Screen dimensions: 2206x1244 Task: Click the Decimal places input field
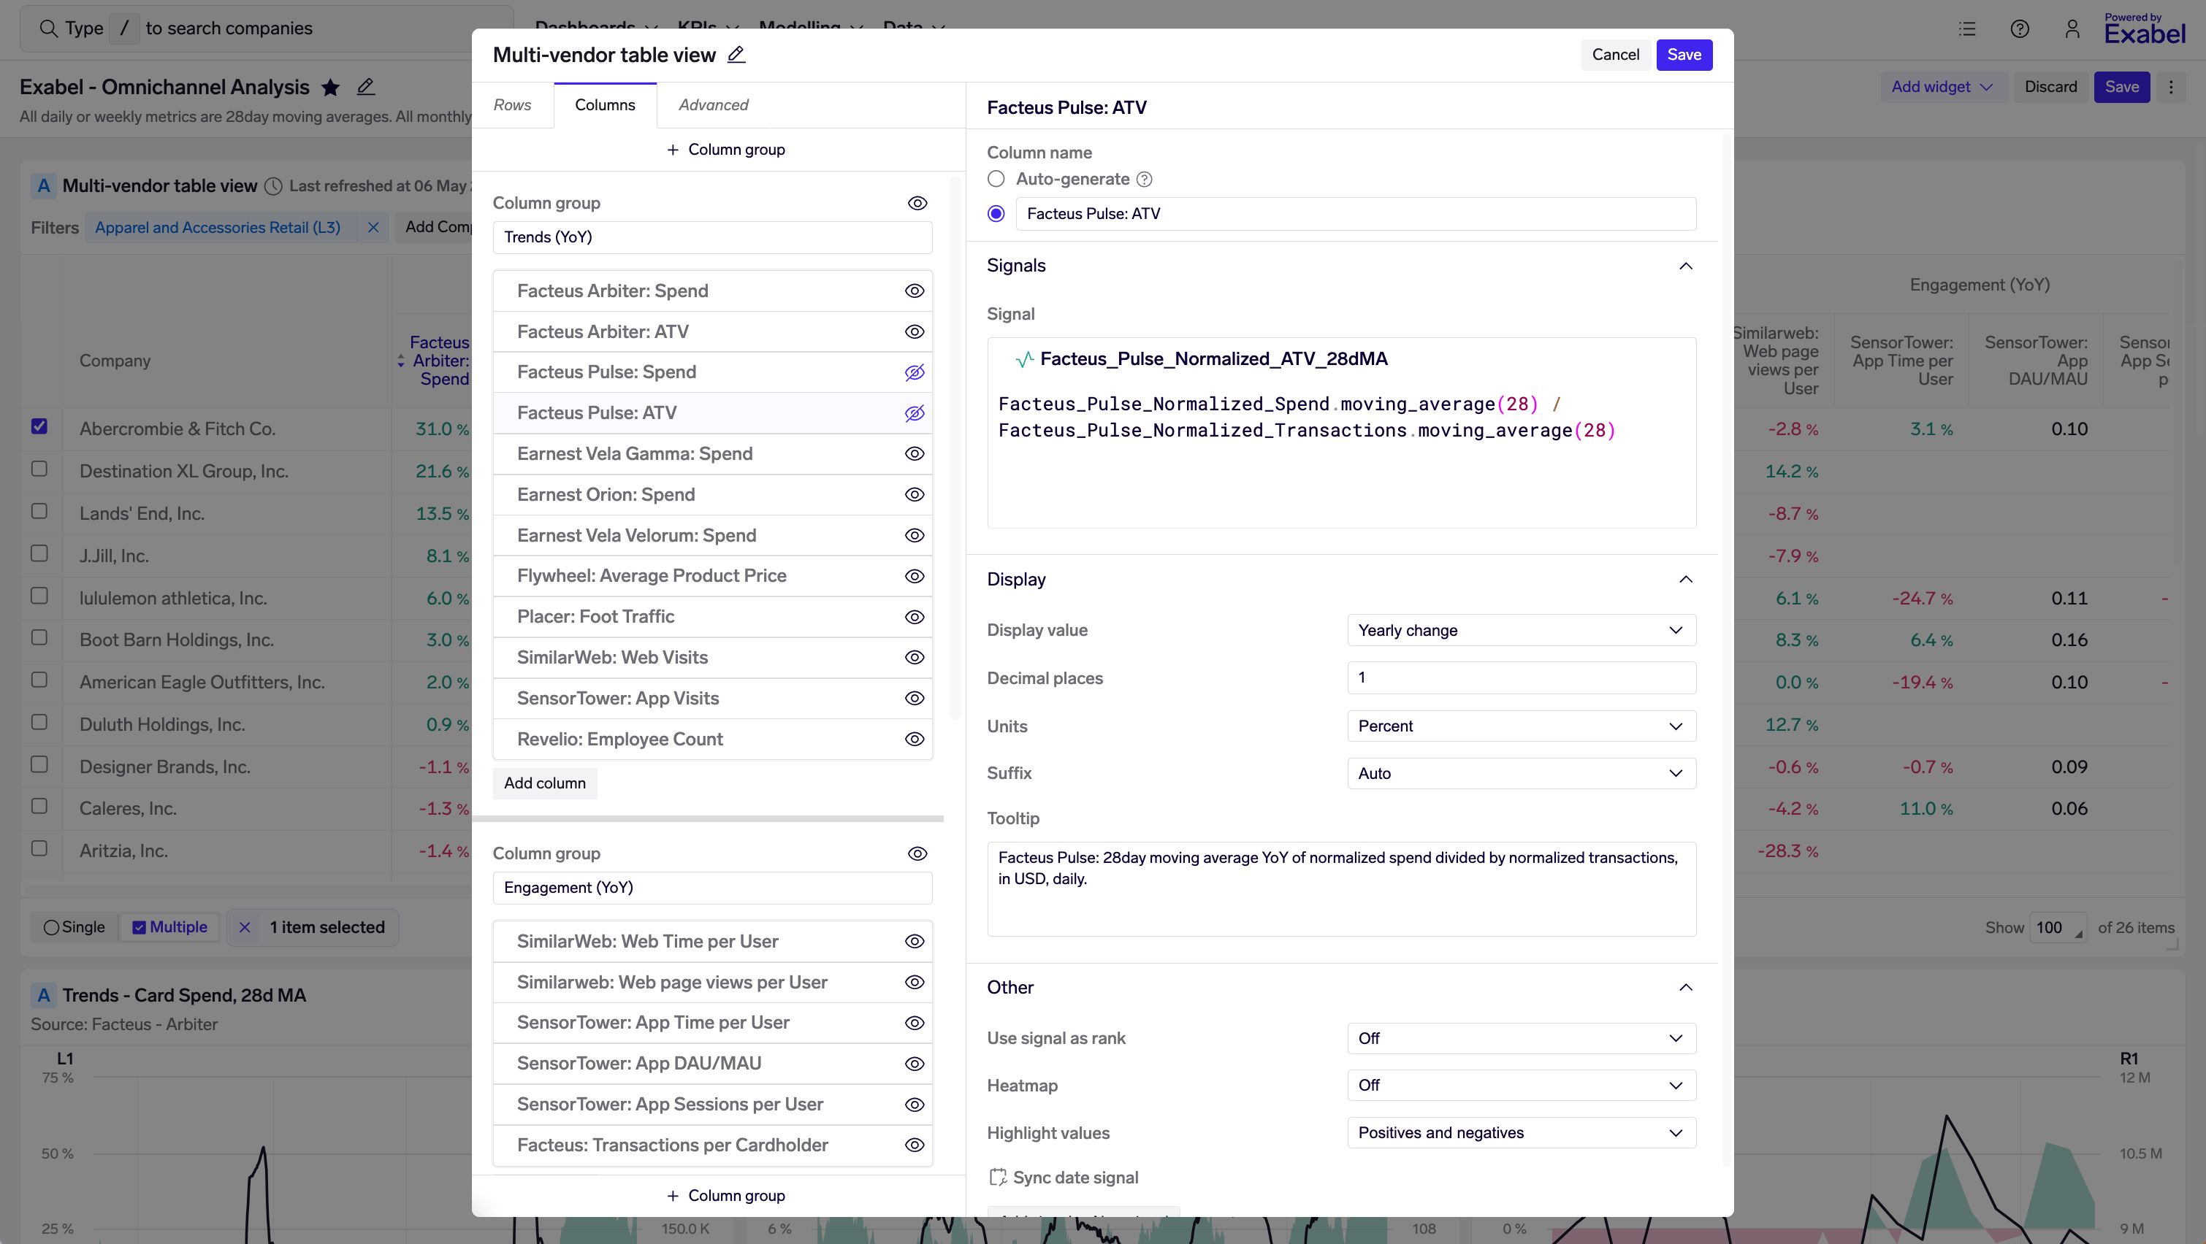click(1521, 678)
